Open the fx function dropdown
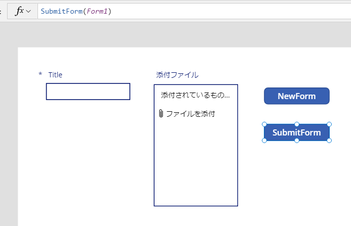Viewport: 351px width, 226px height. coord(22,11)
